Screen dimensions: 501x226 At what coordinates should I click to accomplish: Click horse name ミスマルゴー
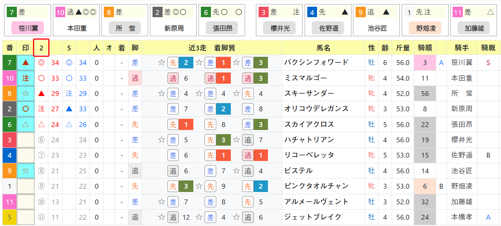point(305,78)
